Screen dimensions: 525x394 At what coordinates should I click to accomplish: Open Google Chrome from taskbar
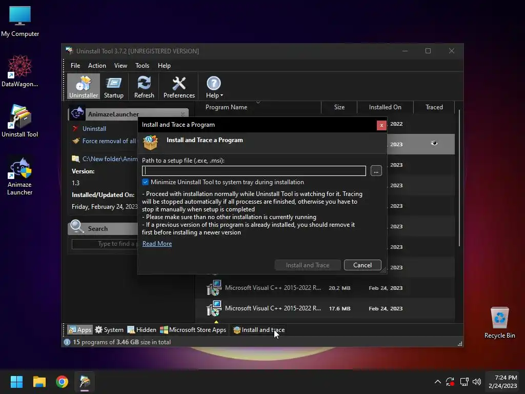pos(62,382)
